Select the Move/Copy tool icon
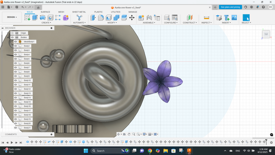The height and width of the screenshot is (155, 275). coord(132,18)
